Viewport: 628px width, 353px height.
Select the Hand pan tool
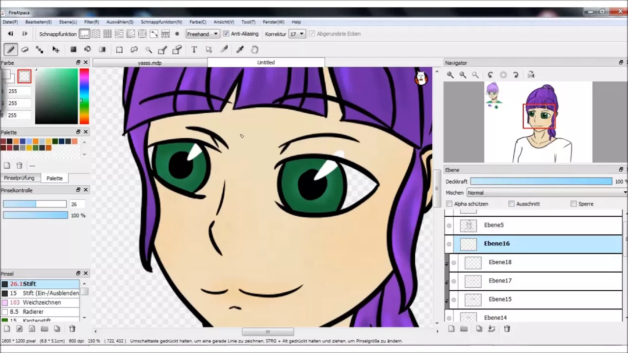point(255,50)
